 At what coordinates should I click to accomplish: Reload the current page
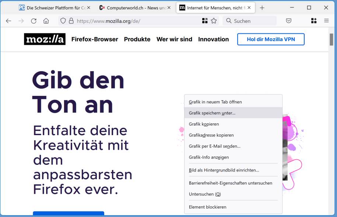pos(34,21)
